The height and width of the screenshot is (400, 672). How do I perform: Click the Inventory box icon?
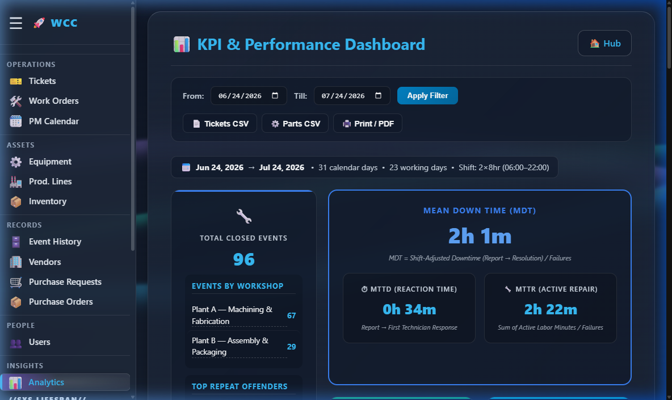click(16, 202)
